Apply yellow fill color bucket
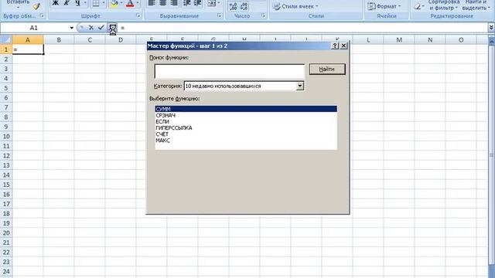The width and height of the screenshot is (495, 278). pyautogui.click(x=114, y=3)
